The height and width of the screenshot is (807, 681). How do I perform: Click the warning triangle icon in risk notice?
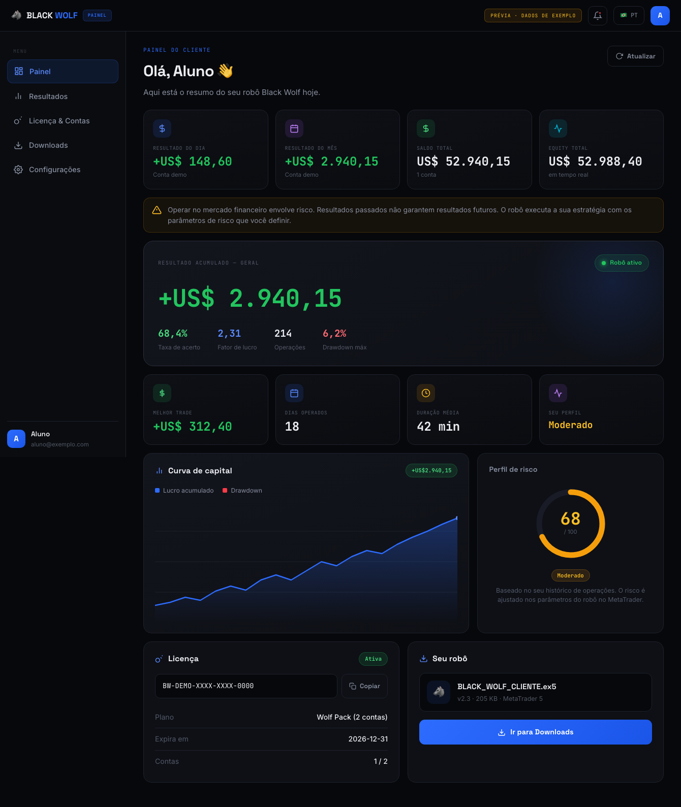point(157,210)
